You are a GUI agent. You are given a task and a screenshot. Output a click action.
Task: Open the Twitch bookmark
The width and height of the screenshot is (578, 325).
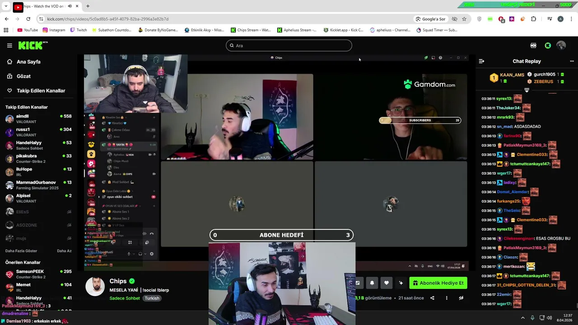79,30
